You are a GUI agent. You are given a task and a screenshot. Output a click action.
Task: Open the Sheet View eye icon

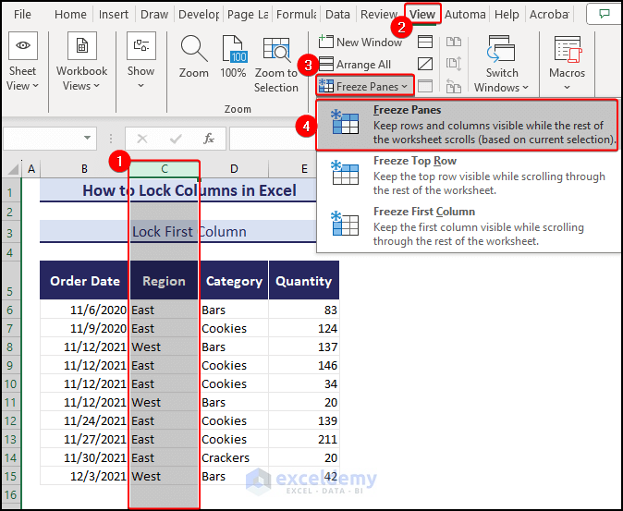pyautogui.click(x=23, y=45)
